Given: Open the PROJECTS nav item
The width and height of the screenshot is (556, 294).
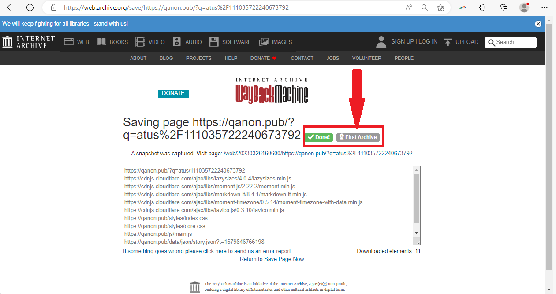Looking at the screenshot, I should (199, 58).
